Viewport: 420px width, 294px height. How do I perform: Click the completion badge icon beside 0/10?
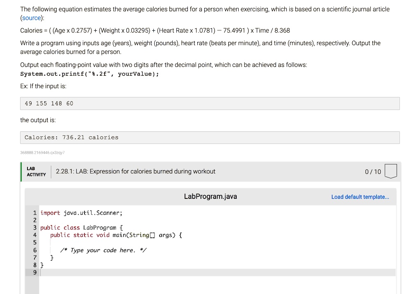coord(391,171)
